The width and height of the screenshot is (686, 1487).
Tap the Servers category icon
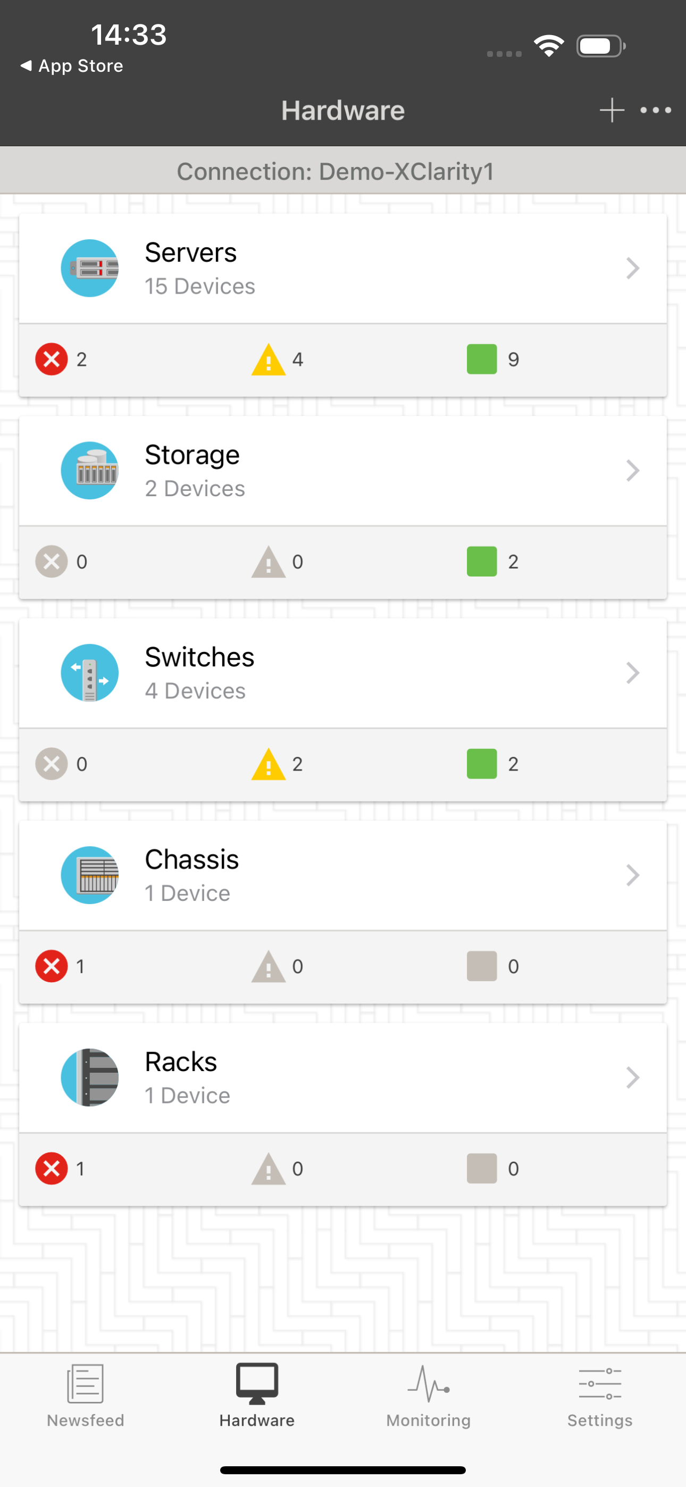(x=89, y=269)
